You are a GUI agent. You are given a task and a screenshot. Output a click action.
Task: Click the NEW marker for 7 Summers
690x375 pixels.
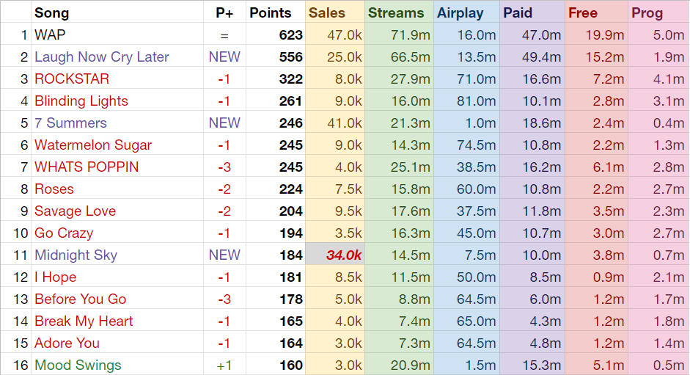pos(224,123)
